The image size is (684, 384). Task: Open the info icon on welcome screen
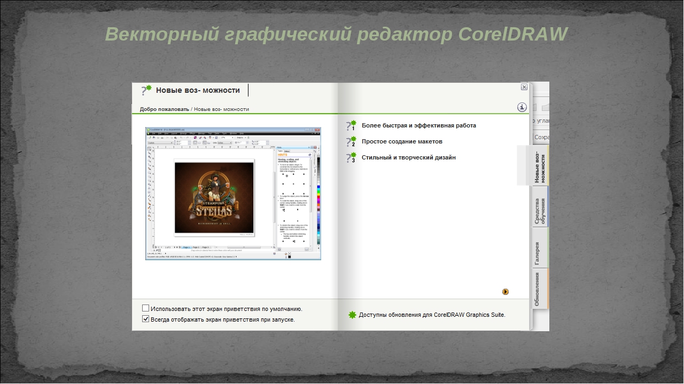(522, 107)
